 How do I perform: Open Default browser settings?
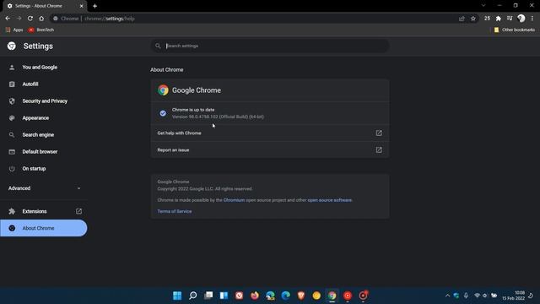coord(40,152)
